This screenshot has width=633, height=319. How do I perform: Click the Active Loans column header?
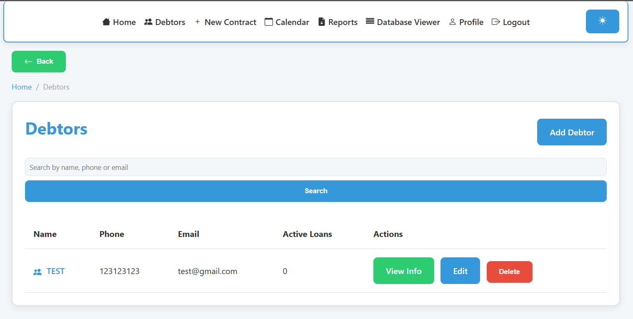pos(308,234)
